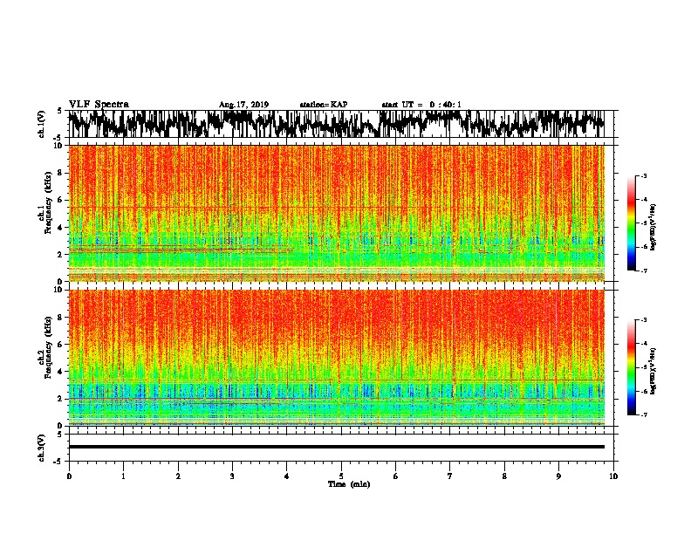Screen dimensions: 691x534
Task: Click the ch.2 color bar label '-3'
Action: (x=643, y=320)
